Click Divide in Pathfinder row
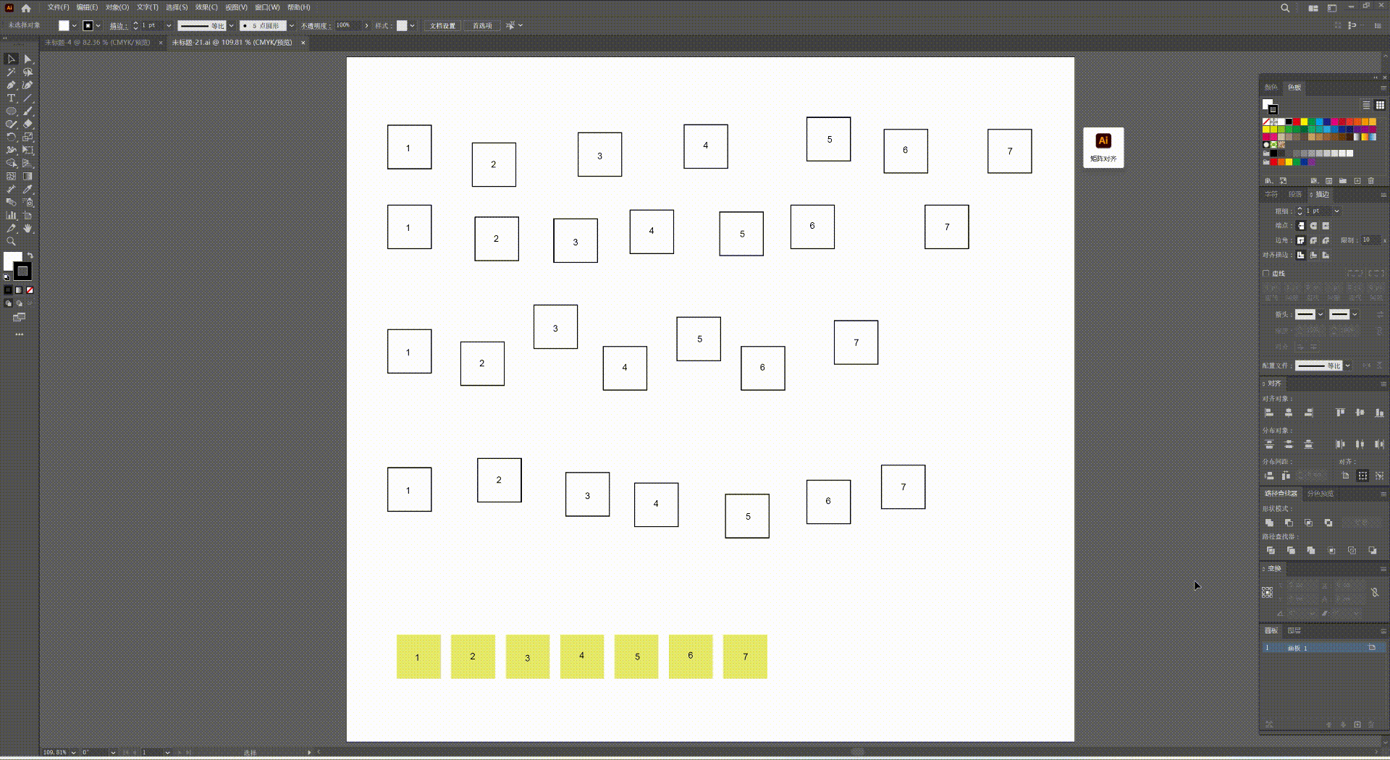The height and width of the screenshot is (760, 1390). point(1271,551)
